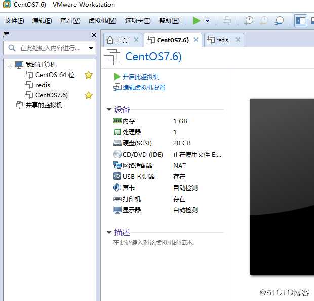Screen dimensions: 314x301
Task: Open the 文件(F) menu
Action: (x=14, y=21)
